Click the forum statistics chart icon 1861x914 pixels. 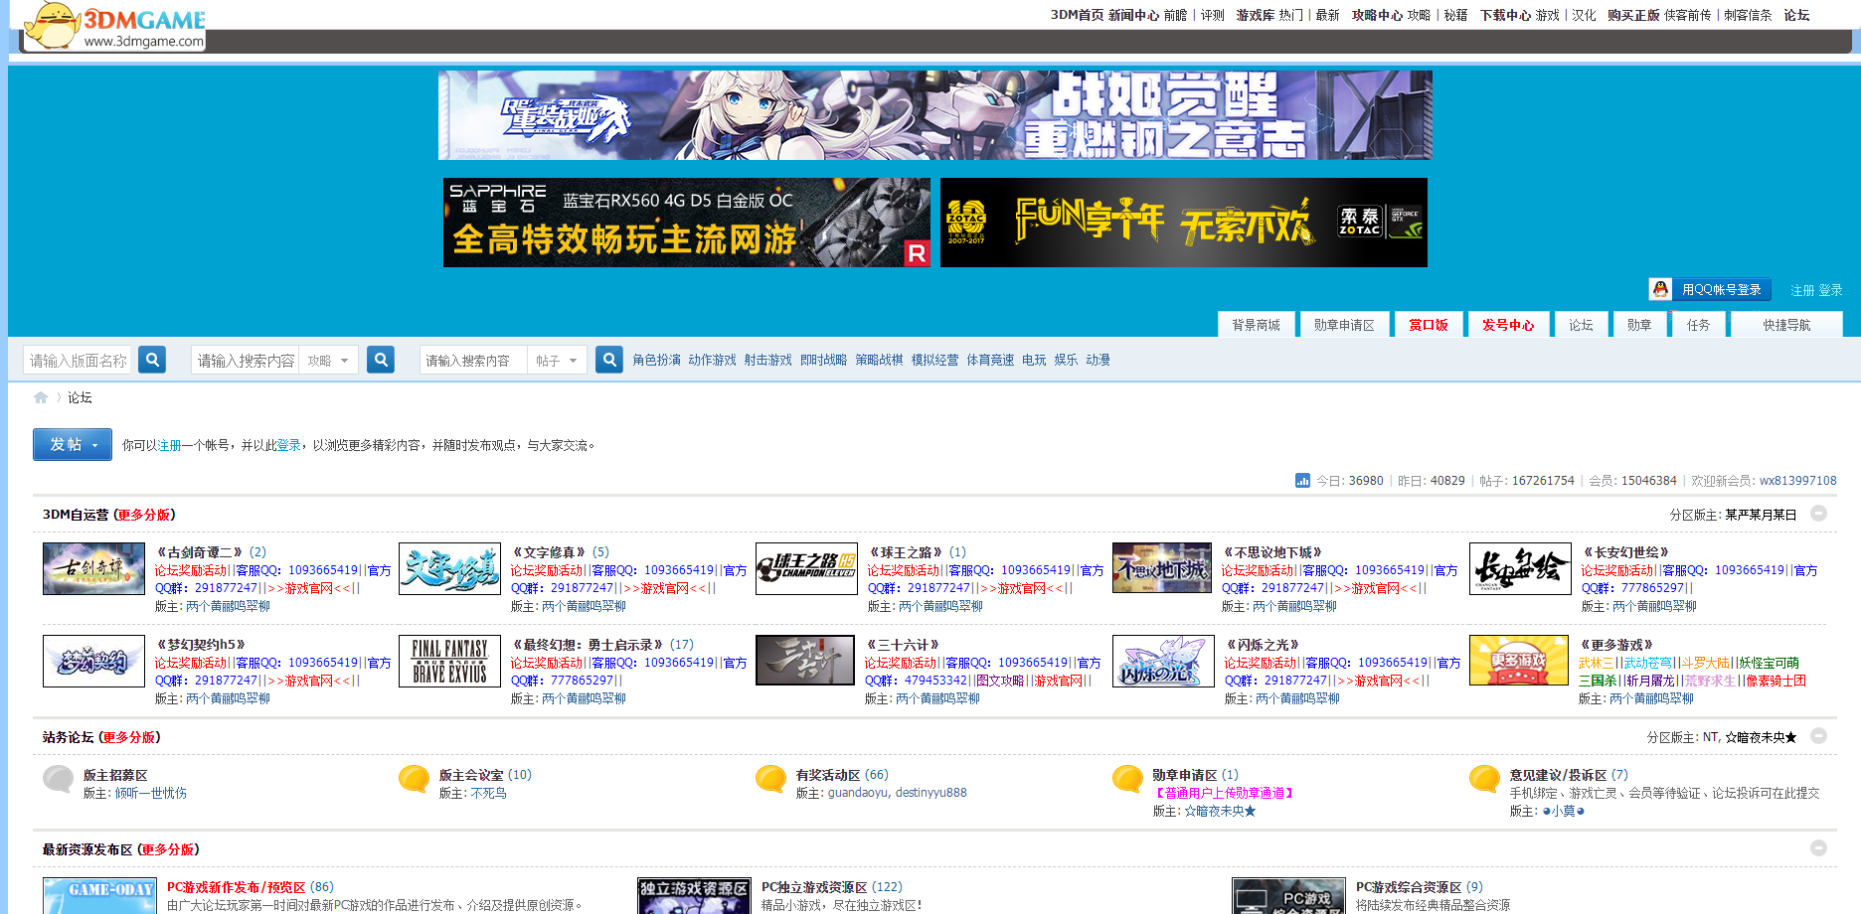tap(1302, 481)
